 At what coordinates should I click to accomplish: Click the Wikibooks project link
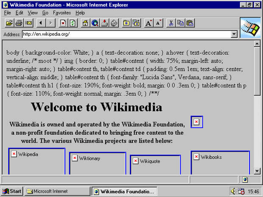[220, 163]
